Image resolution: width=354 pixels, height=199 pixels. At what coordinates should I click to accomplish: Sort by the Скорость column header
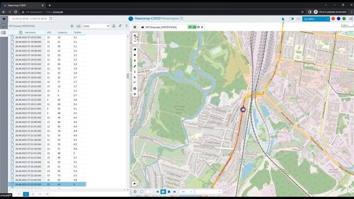click(63, 33)
